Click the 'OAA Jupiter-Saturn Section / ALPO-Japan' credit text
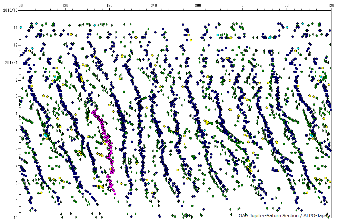Screen dimensions: 338x224 pos(284,215)
